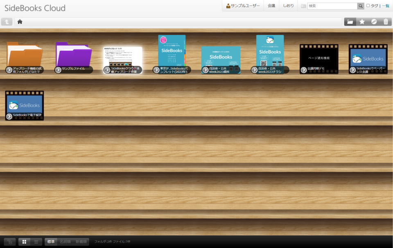Go up one folder level with the arrow button
393x248 pixels.
(7, 22)
